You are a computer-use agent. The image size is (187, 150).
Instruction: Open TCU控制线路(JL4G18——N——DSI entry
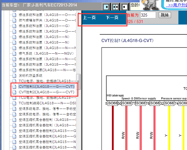[47, 103]
